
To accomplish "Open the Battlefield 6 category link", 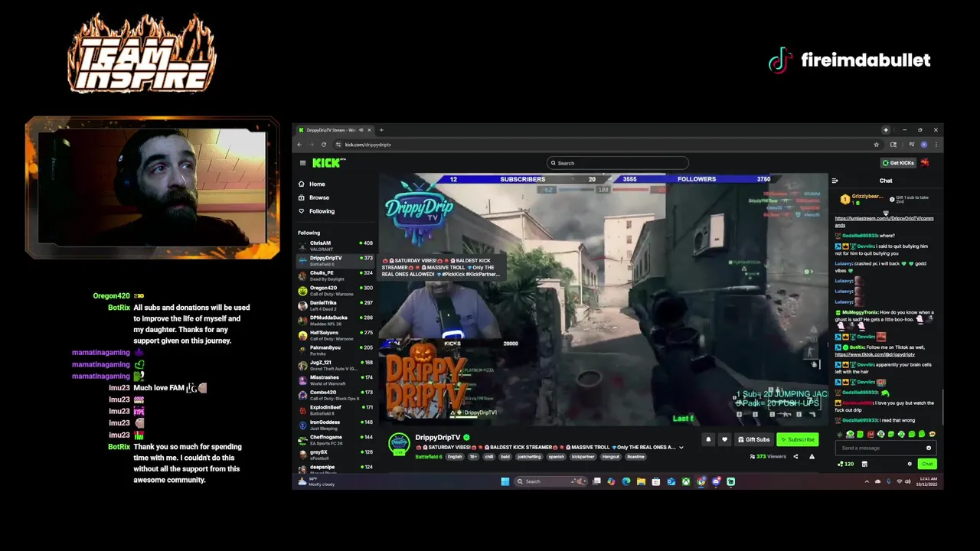I will (429, 457).
